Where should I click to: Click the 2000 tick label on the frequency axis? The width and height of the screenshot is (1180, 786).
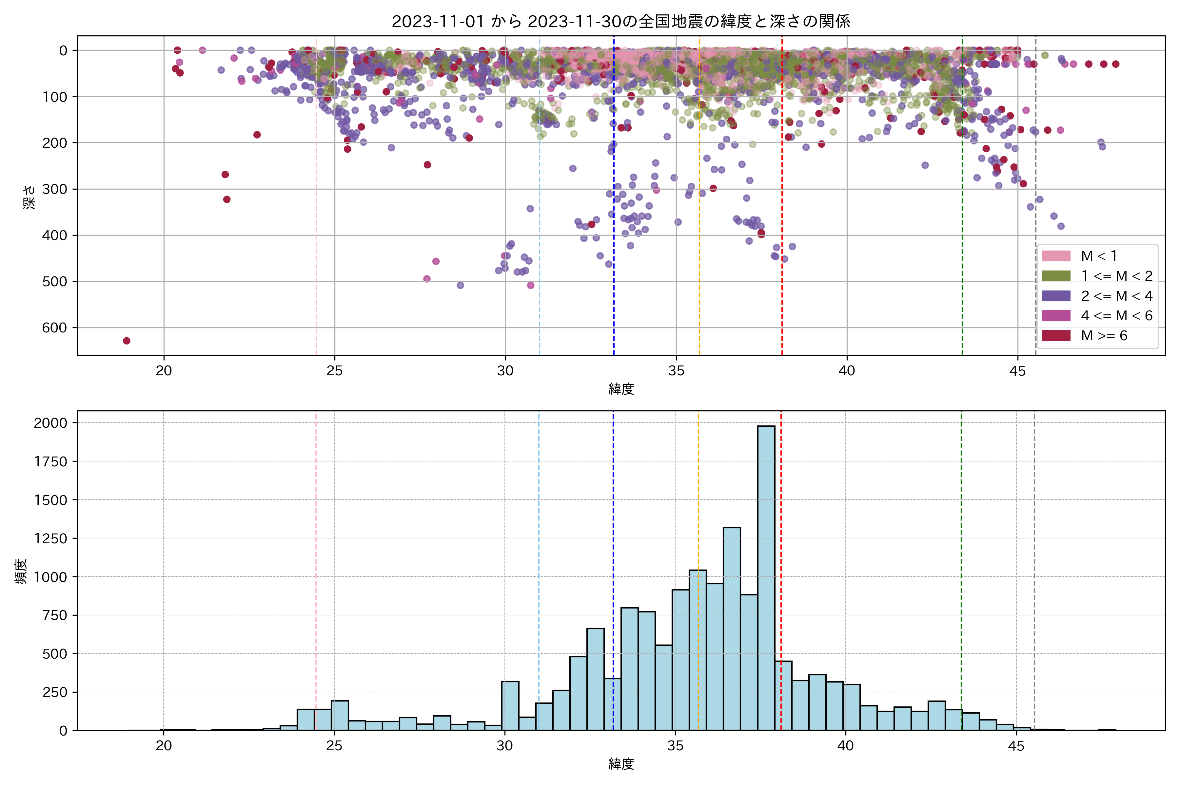(x=50, y=423)
